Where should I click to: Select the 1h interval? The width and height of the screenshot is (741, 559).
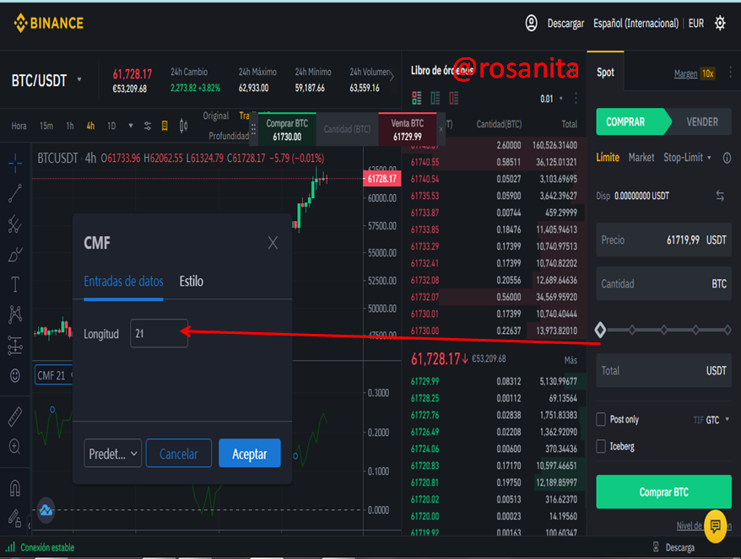coord(70,126)
